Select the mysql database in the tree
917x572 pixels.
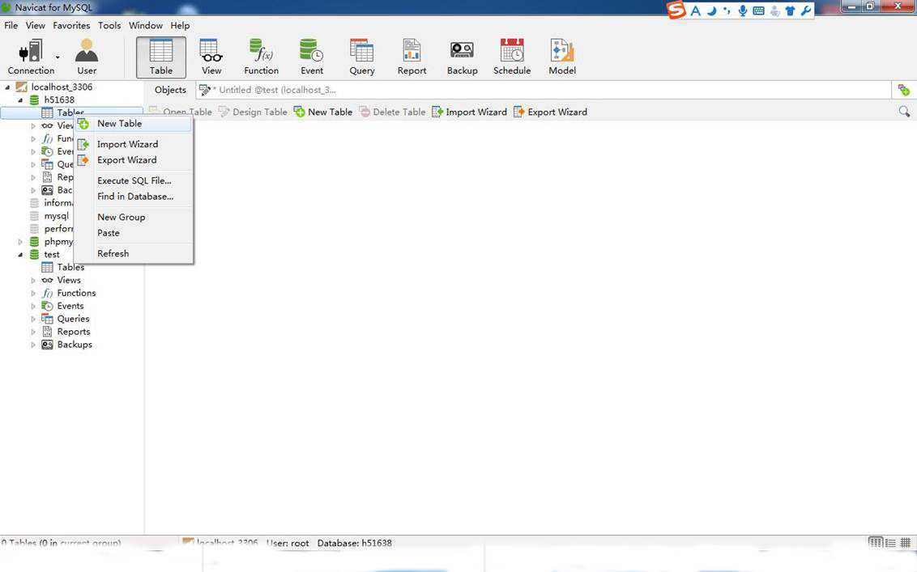coord(49,215)
